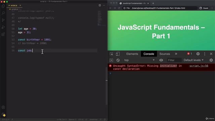Click line 56 'const job;' code
The width and height of the screenshot is (215, 121).
pyautogui.click(x=25, y=50)
